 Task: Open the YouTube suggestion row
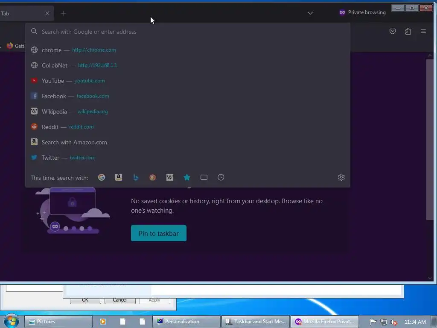(187, 81)
